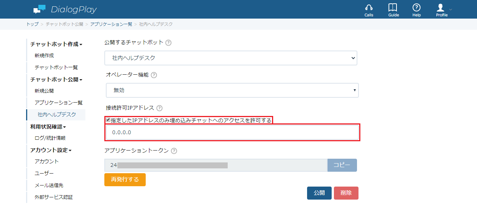Open the Profile user icon
This screenshot has height=210, width=477.
(441, 7)
